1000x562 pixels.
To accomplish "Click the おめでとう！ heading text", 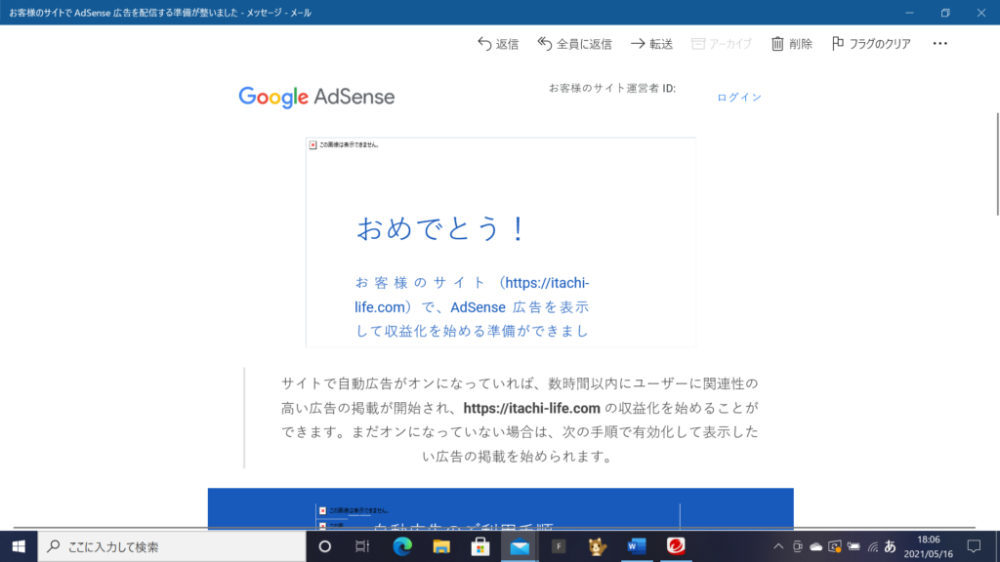I will point(441,228).
